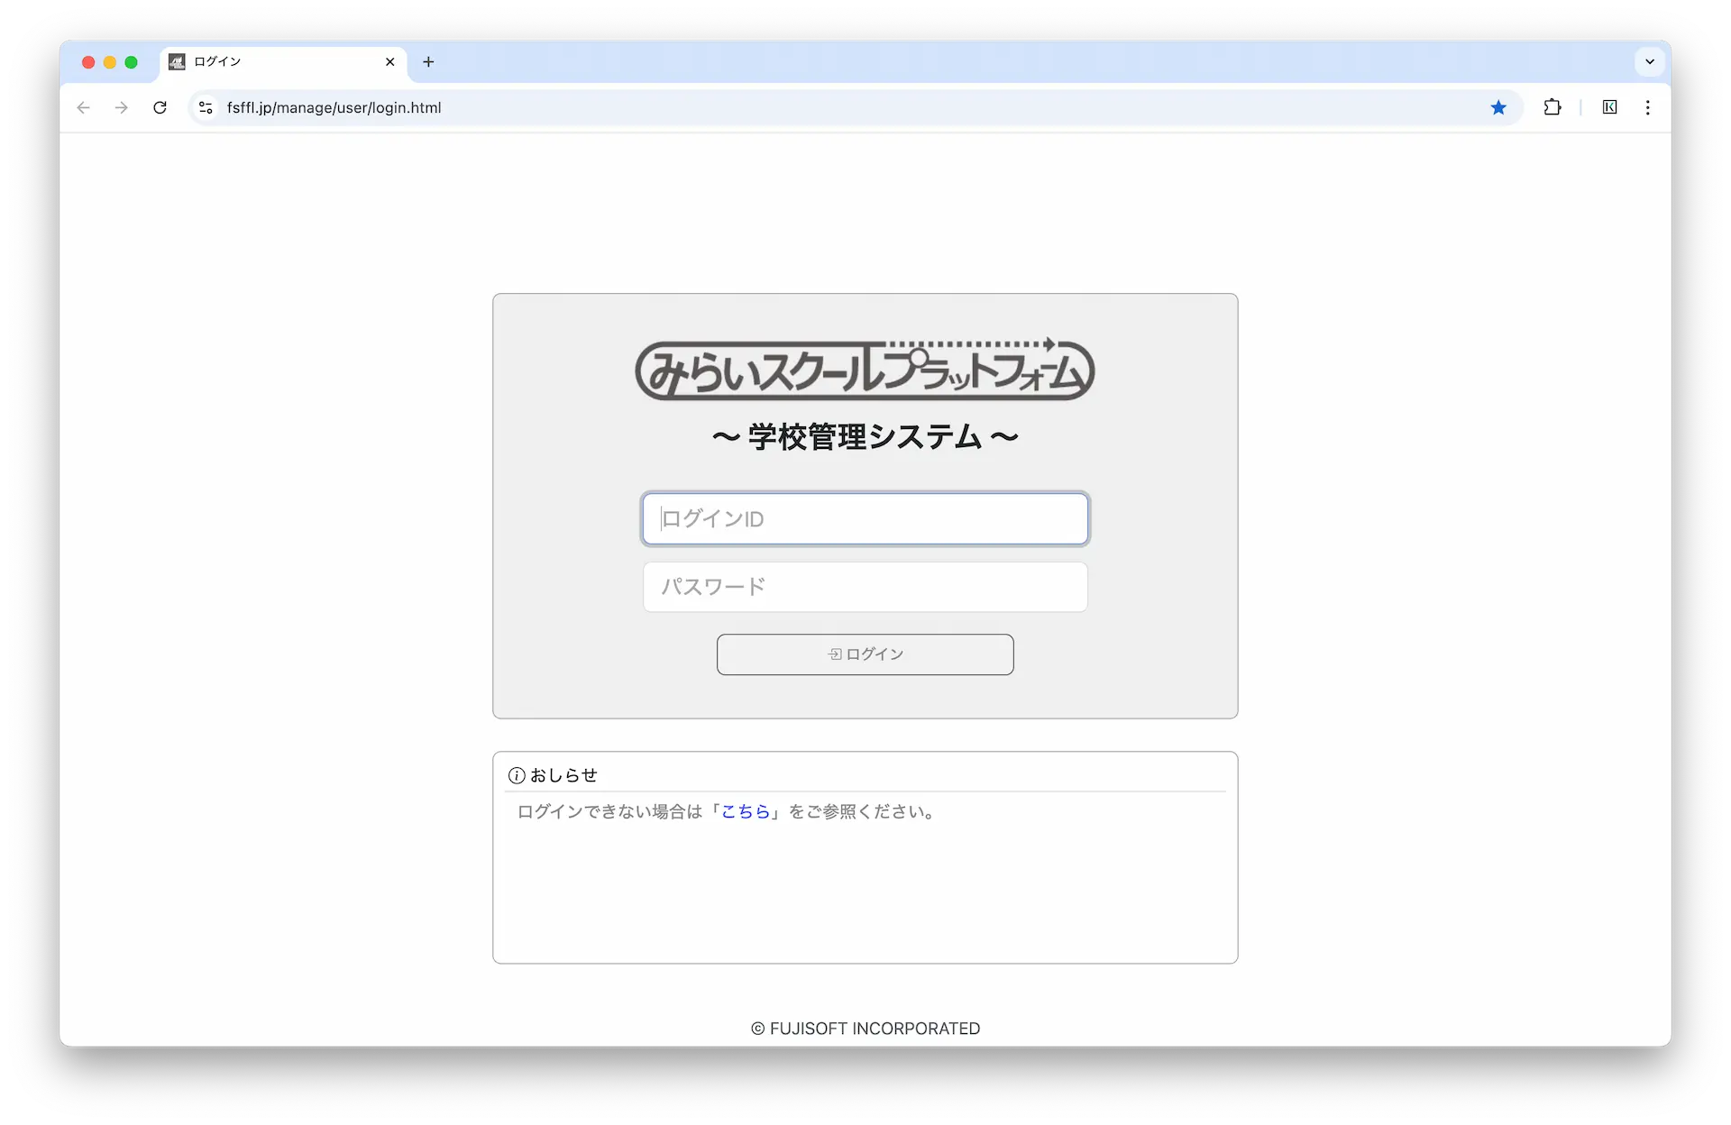The height and width of the screenshot is (1125, 1731).
Task: Click the back navigation arrow
Action: click(84, 107)
